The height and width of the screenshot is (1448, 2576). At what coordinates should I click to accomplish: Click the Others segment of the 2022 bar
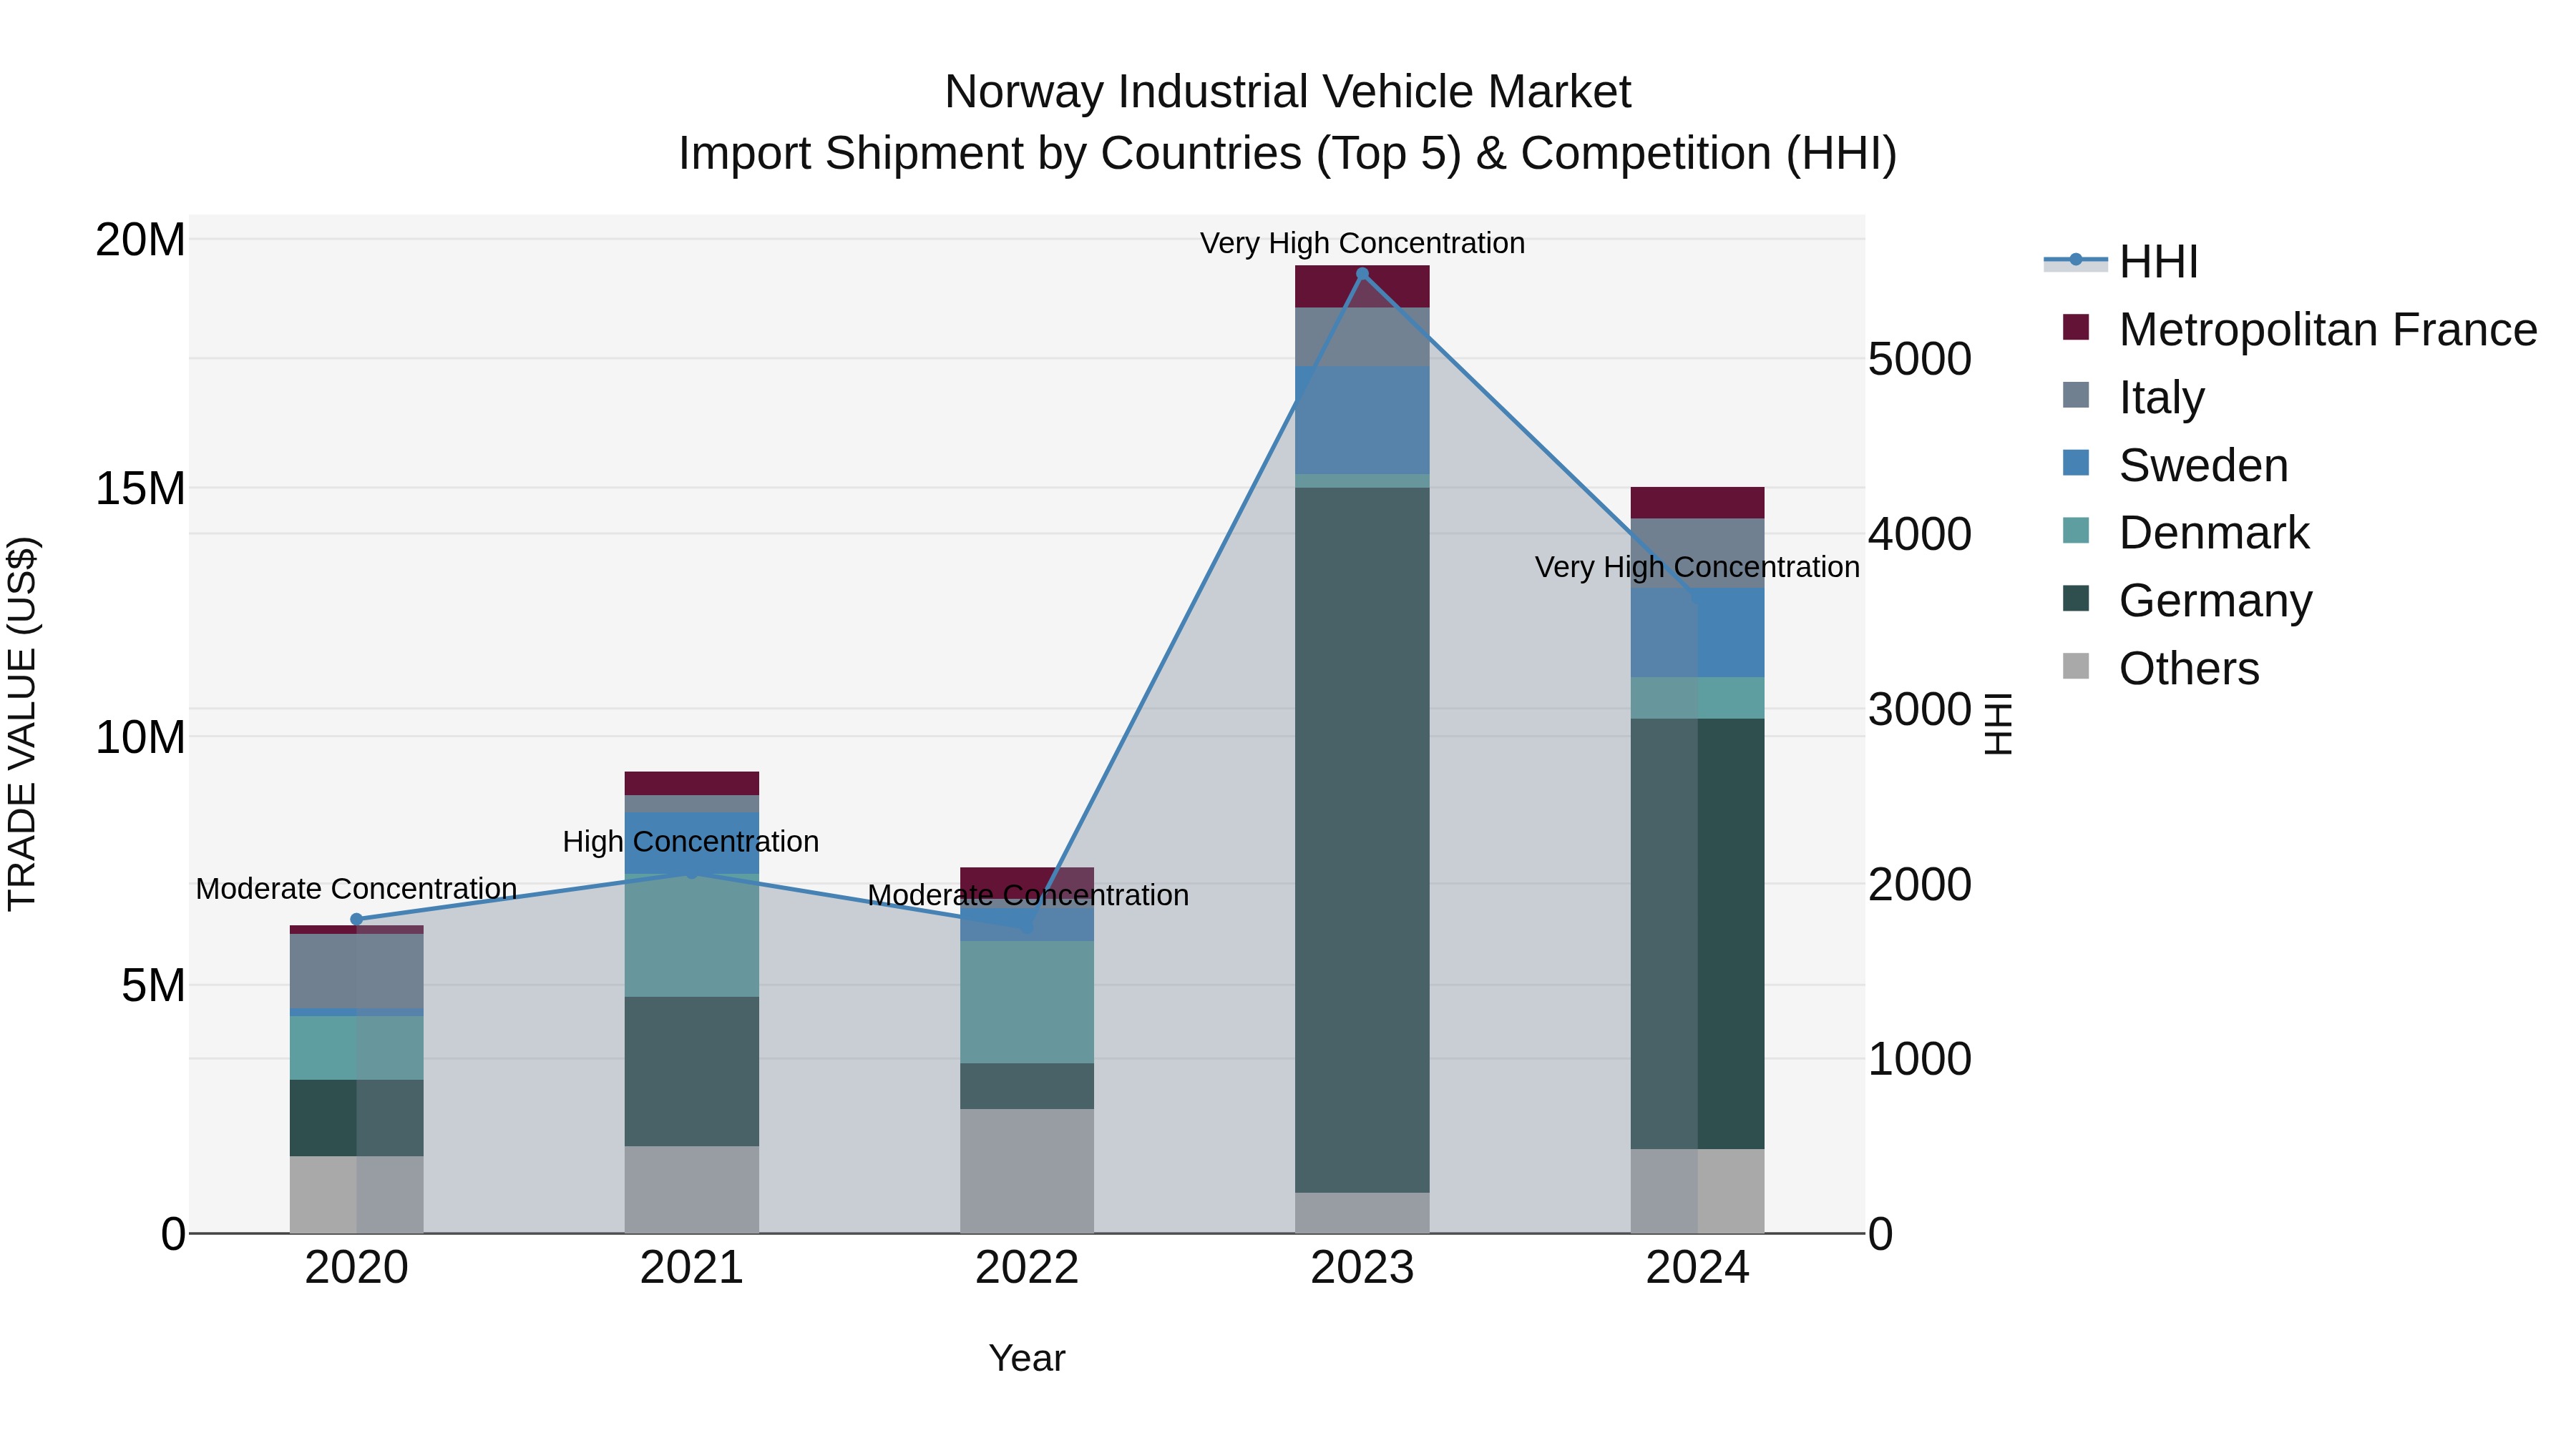1027,1171
